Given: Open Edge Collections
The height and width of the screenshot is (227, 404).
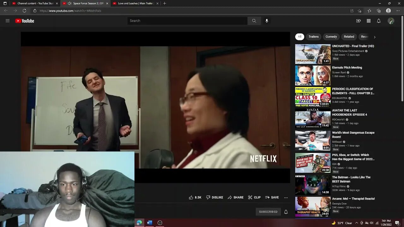Looking at the screenshot, I should coord(379,11).
